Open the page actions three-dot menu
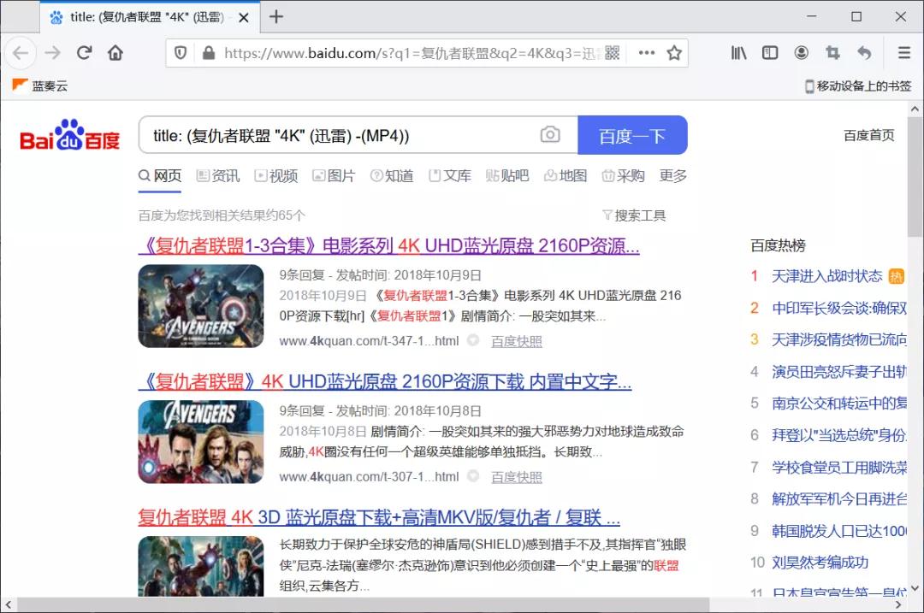The height and width of the screenshot is (613, 924). coord(647,53)
